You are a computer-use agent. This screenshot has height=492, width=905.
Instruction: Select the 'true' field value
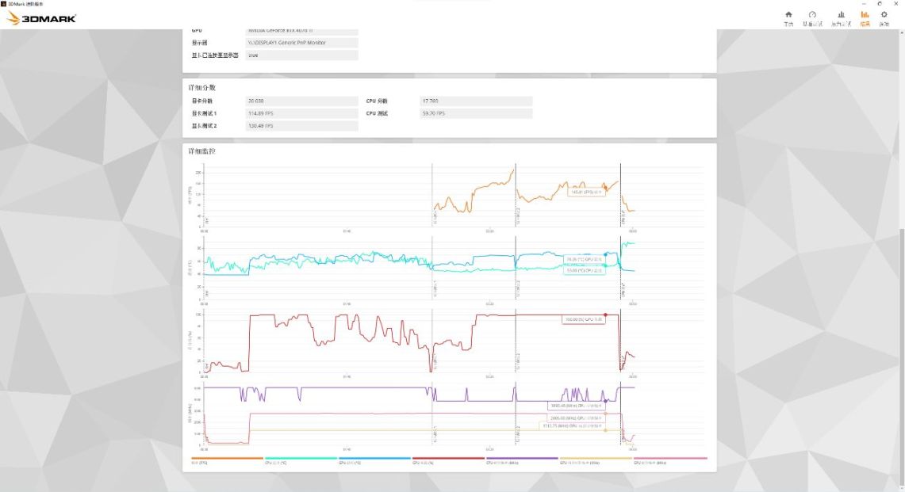(x=302, y=55)
